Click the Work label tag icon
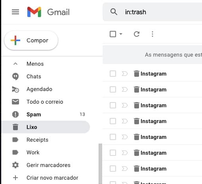Viewport: 202px width, 184px height. (x=15, y=152)
